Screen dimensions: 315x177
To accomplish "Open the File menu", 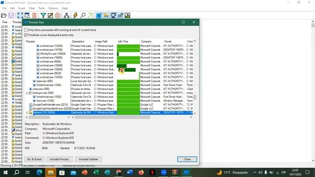I will (x=4, y=8).
